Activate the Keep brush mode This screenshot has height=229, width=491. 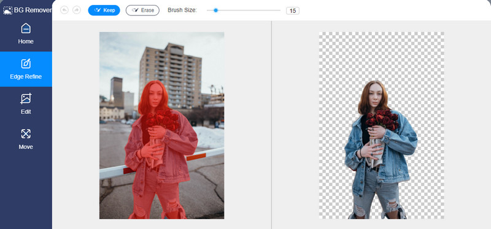(104, 10)
